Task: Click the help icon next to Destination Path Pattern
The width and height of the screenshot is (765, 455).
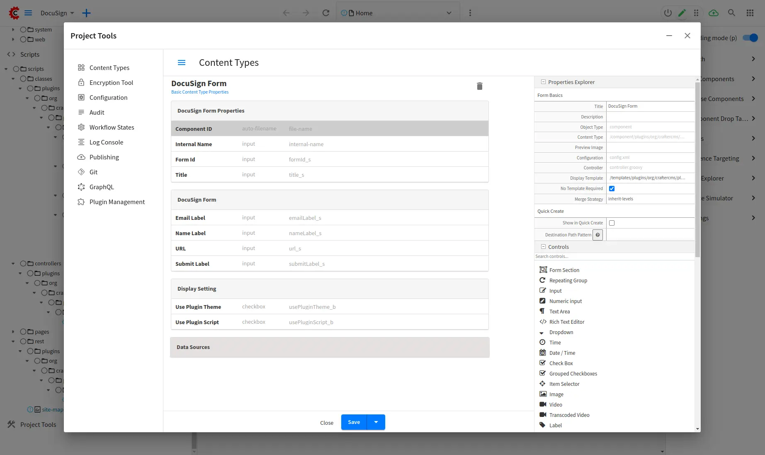Action: tap(597, 235)
